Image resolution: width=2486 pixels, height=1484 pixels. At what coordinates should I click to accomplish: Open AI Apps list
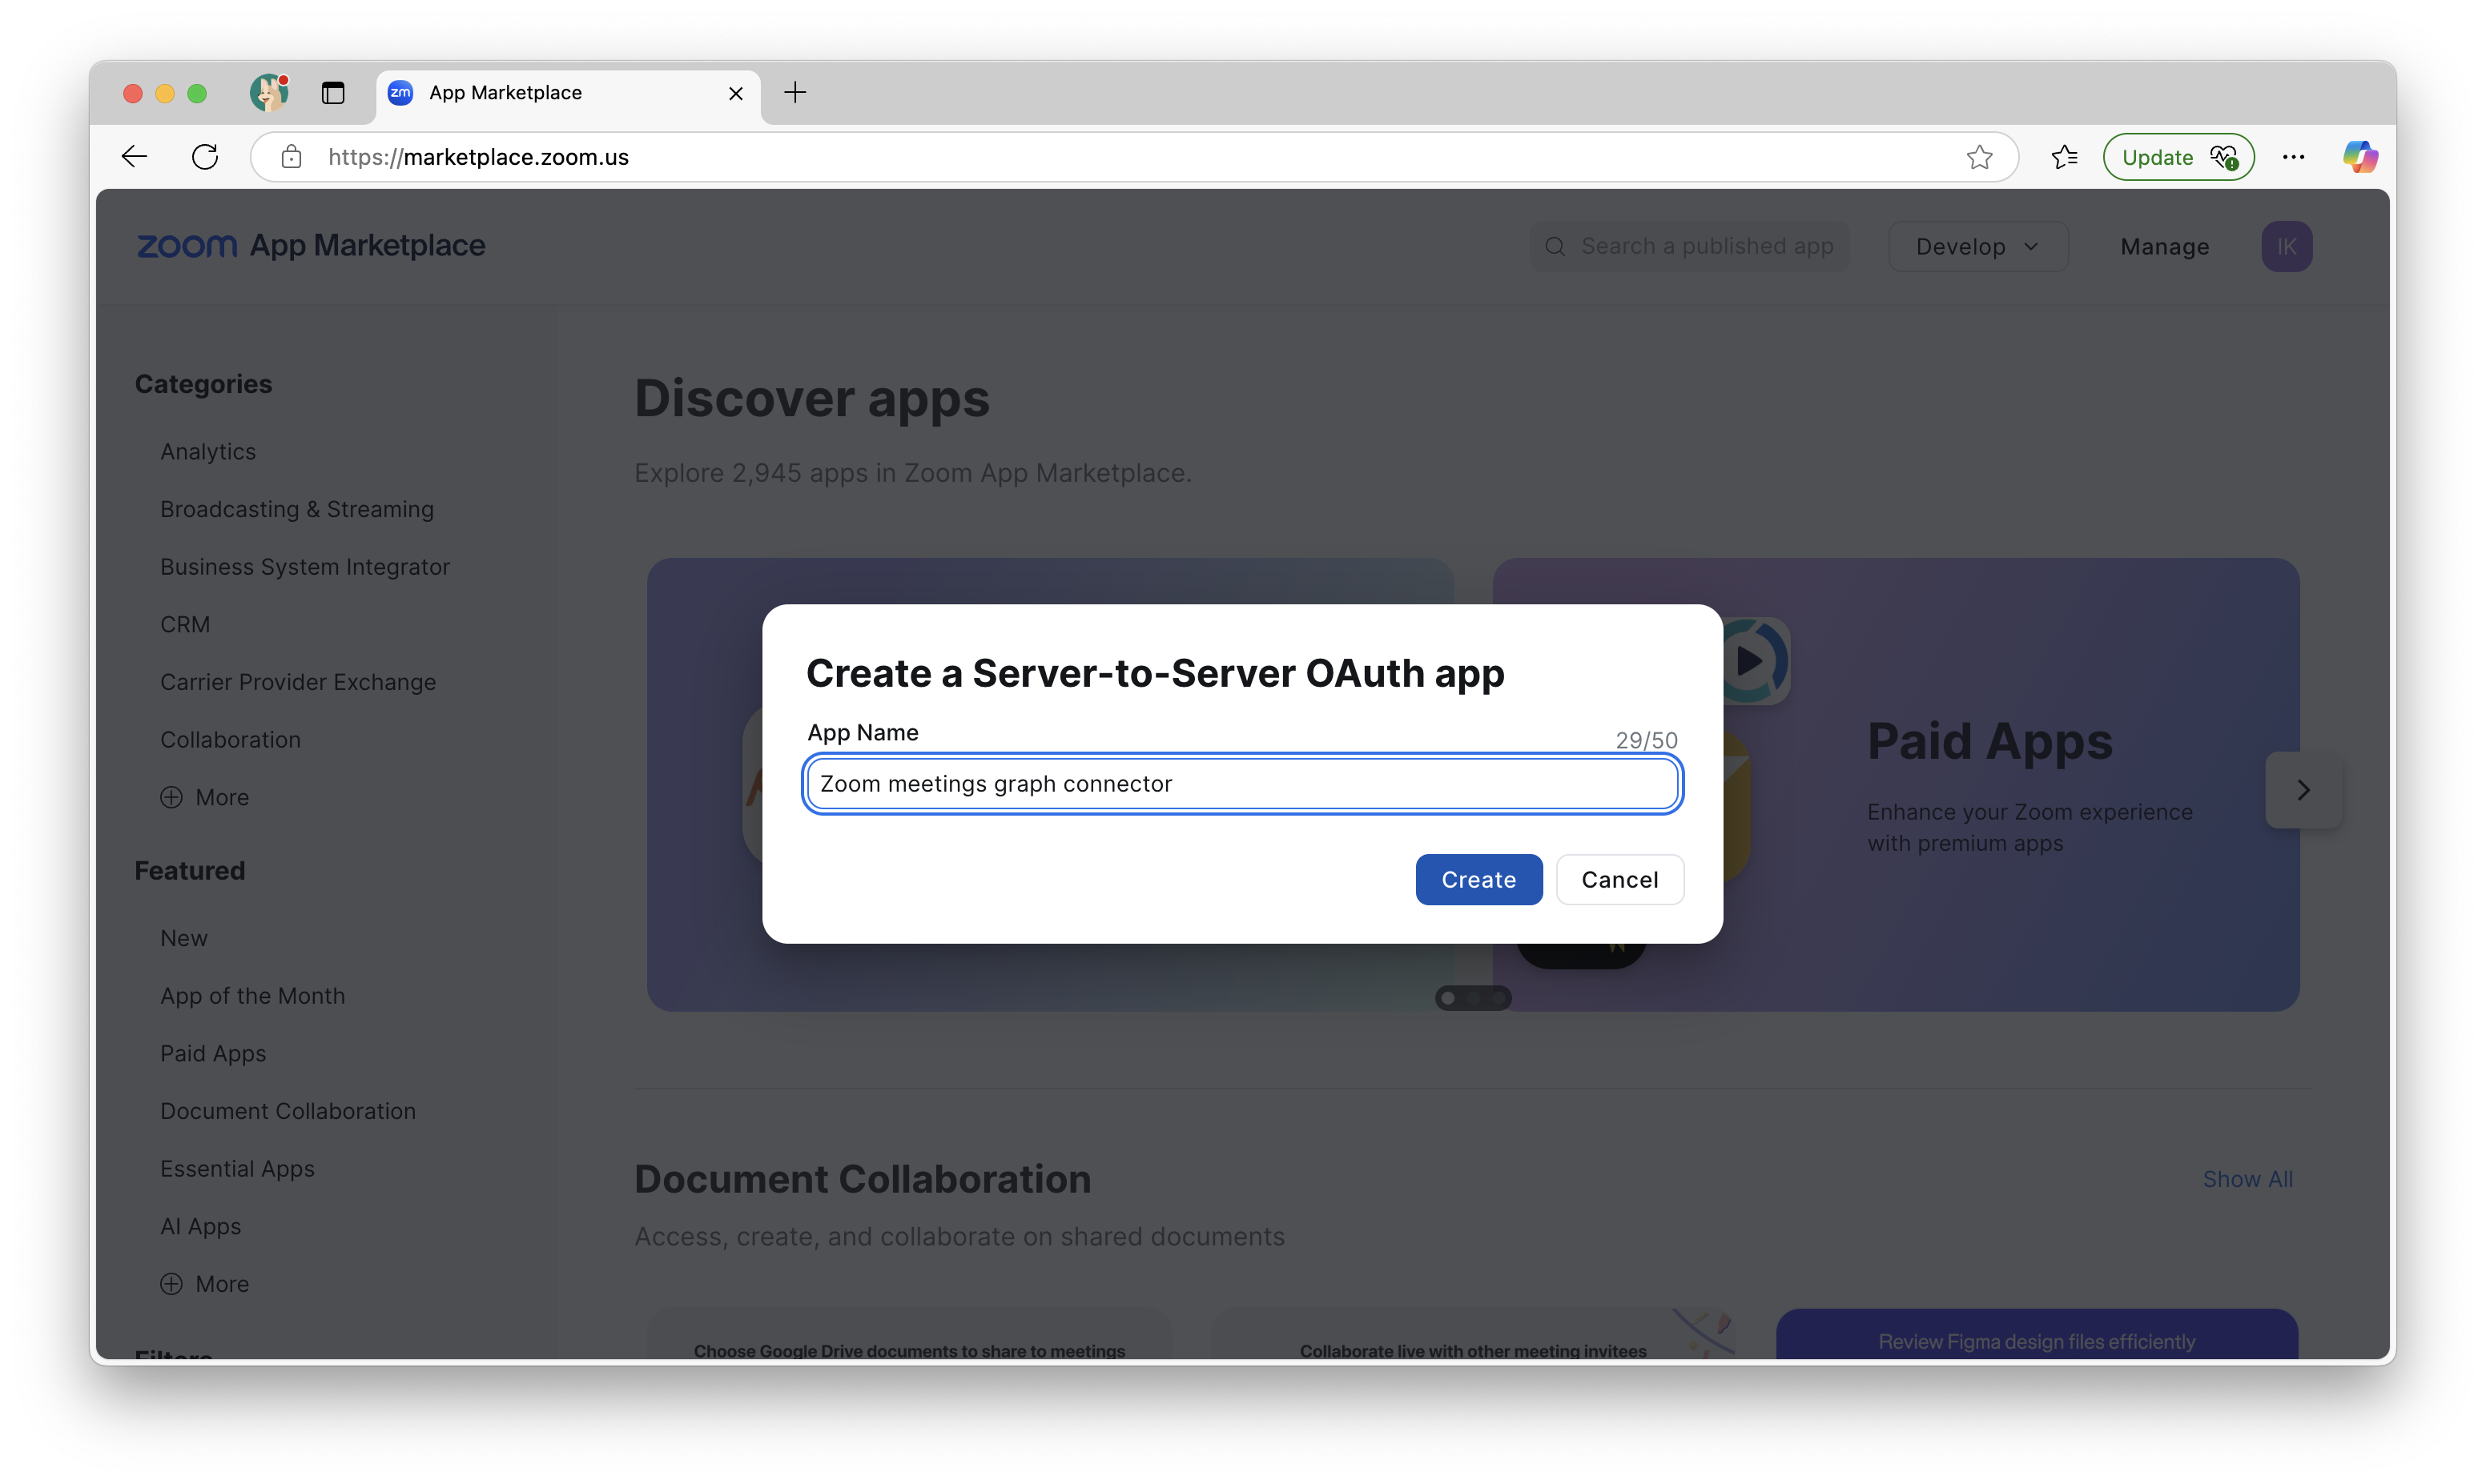(x=200, y=1227)
